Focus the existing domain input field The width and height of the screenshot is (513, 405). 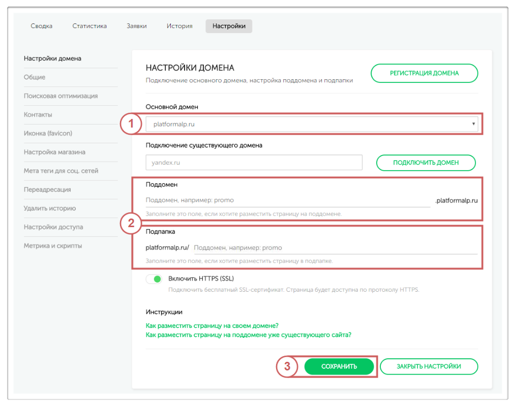[254, 163]
